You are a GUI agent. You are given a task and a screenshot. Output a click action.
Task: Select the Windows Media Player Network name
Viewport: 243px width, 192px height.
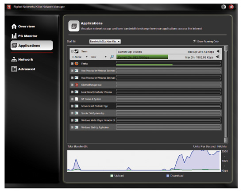pyautogui.click(x=98, y=120)
